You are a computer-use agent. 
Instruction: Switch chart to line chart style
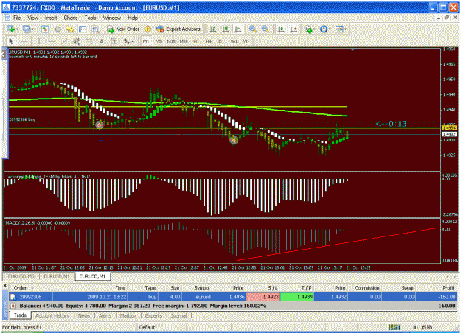pos(238,29)
